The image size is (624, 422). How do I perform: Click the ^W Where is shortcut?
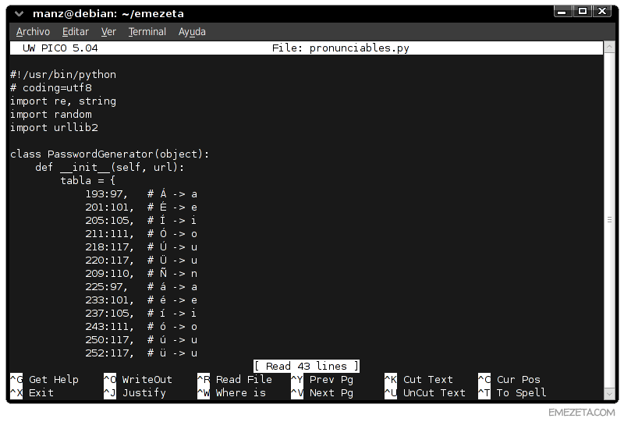[232, 392]
